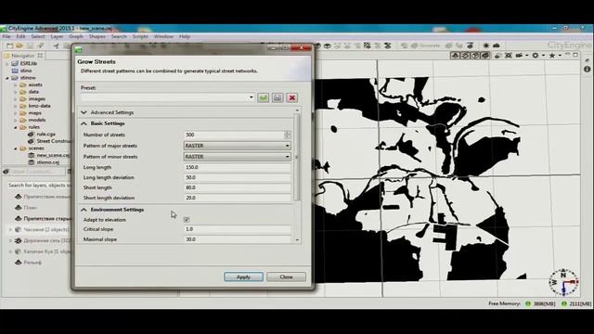Select the Navigator tab

click(22, 56)
